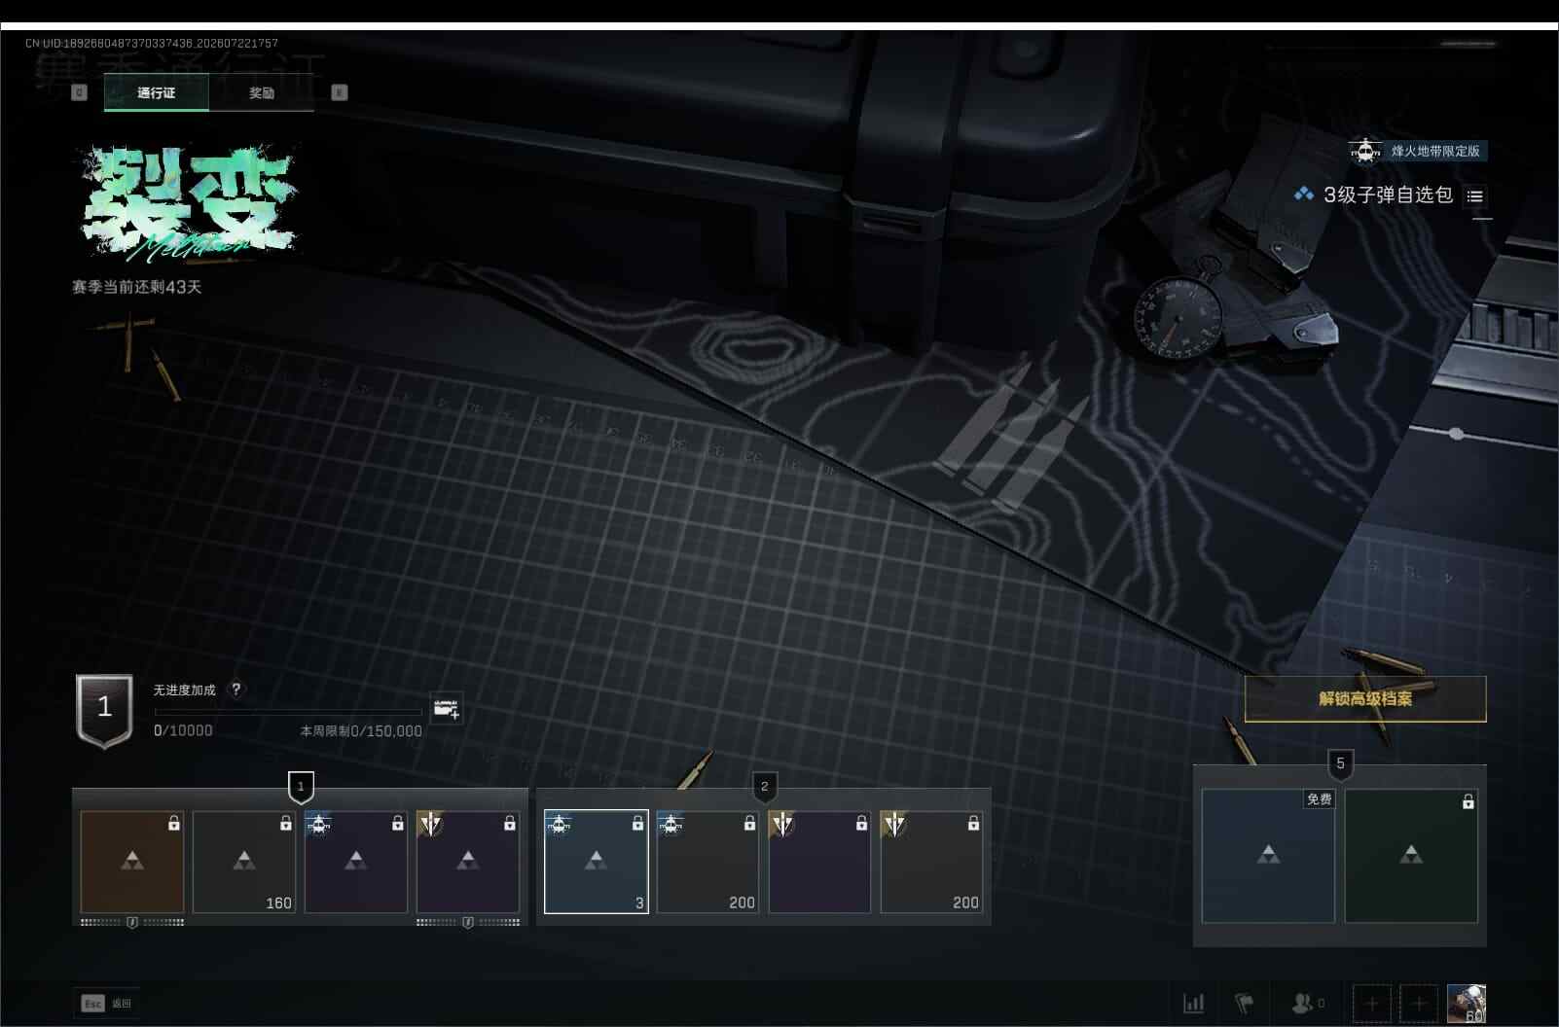Click the 赛季当前还剩43天 text
1559x1027 pixels.
(x=136, y=287)
